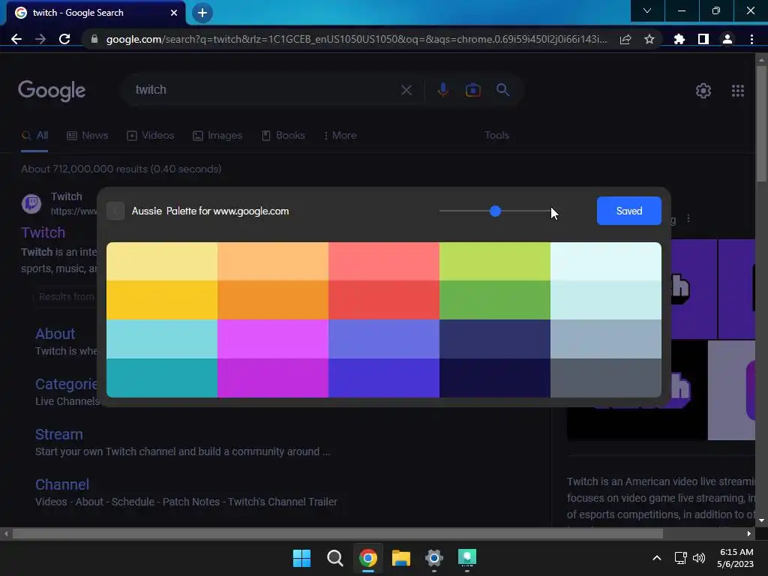
Task: Pick the light orange swatch
Action: [x=273, y=262]
